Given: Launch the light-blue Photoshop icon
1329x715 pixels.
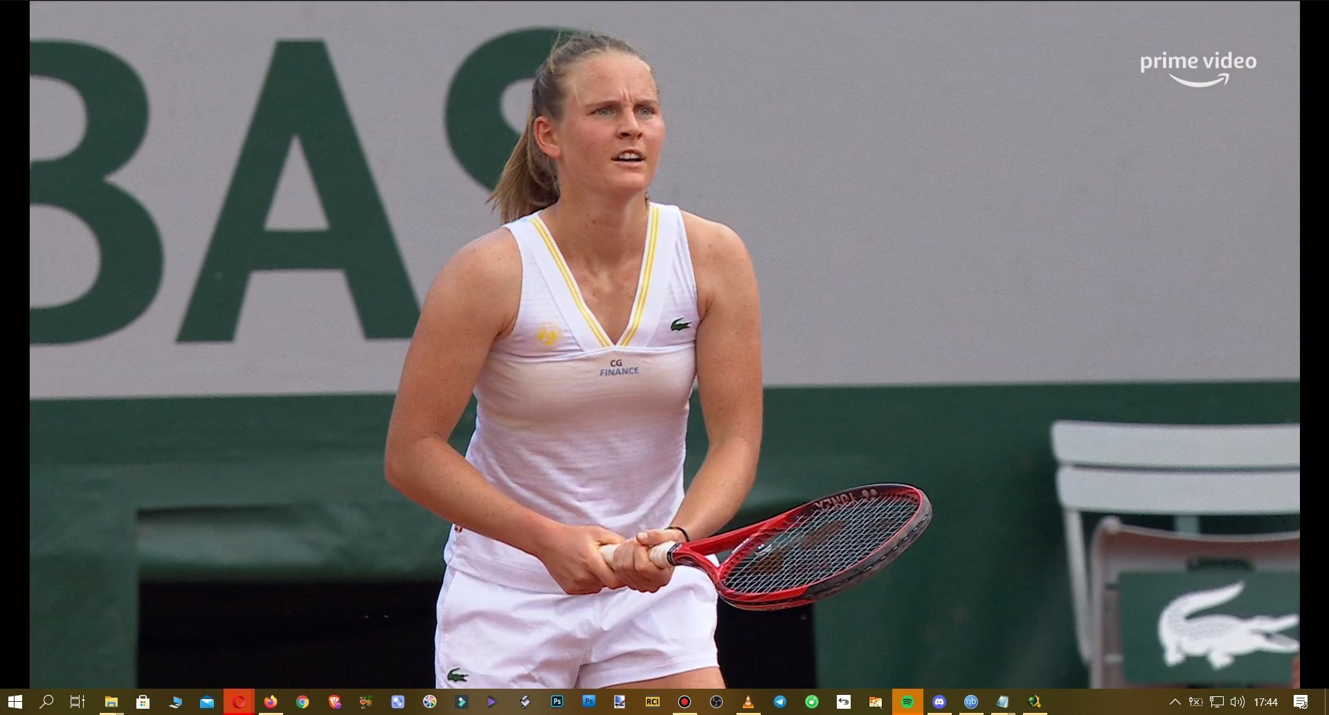Looking at the screenshot, I should pyautogui.click(x=588, y=701).
